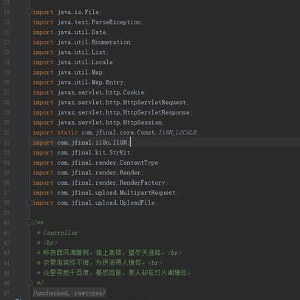Click the Controller word in Javadoc comment
300x300 pixels.
click(61, 233)
